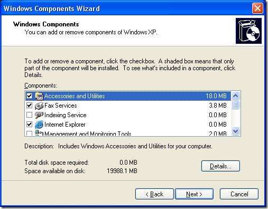This screenshot has width=268, height=209.
Task: Cancel the Windows Components Wizard
Action: pyautogui.click(x=239, y=194)
